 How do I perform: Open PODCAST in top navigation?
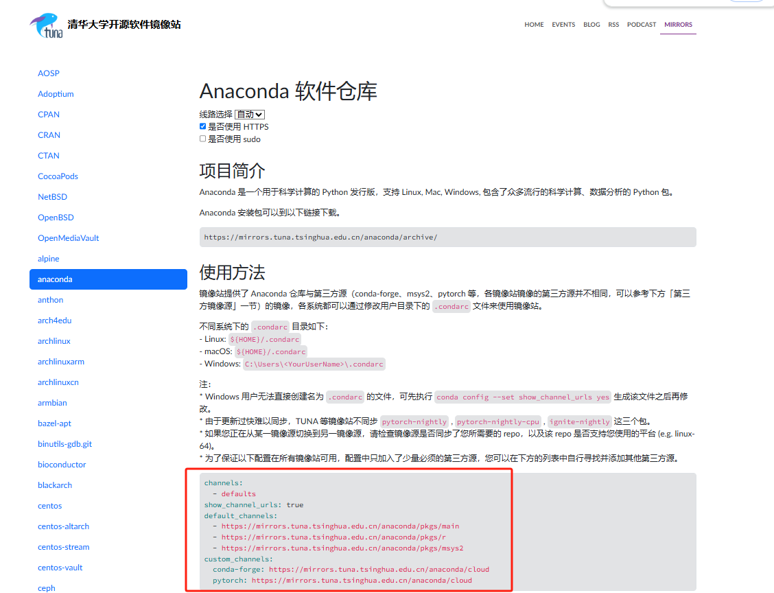click(642, 25)
